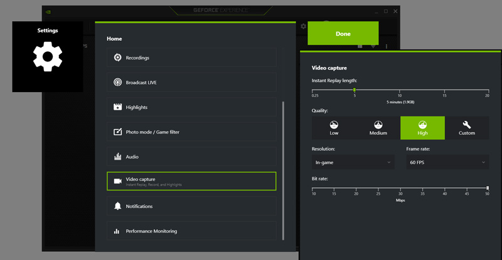Open the Recordings menu entry
Viewport: 502px width, 260px height.
191,58
